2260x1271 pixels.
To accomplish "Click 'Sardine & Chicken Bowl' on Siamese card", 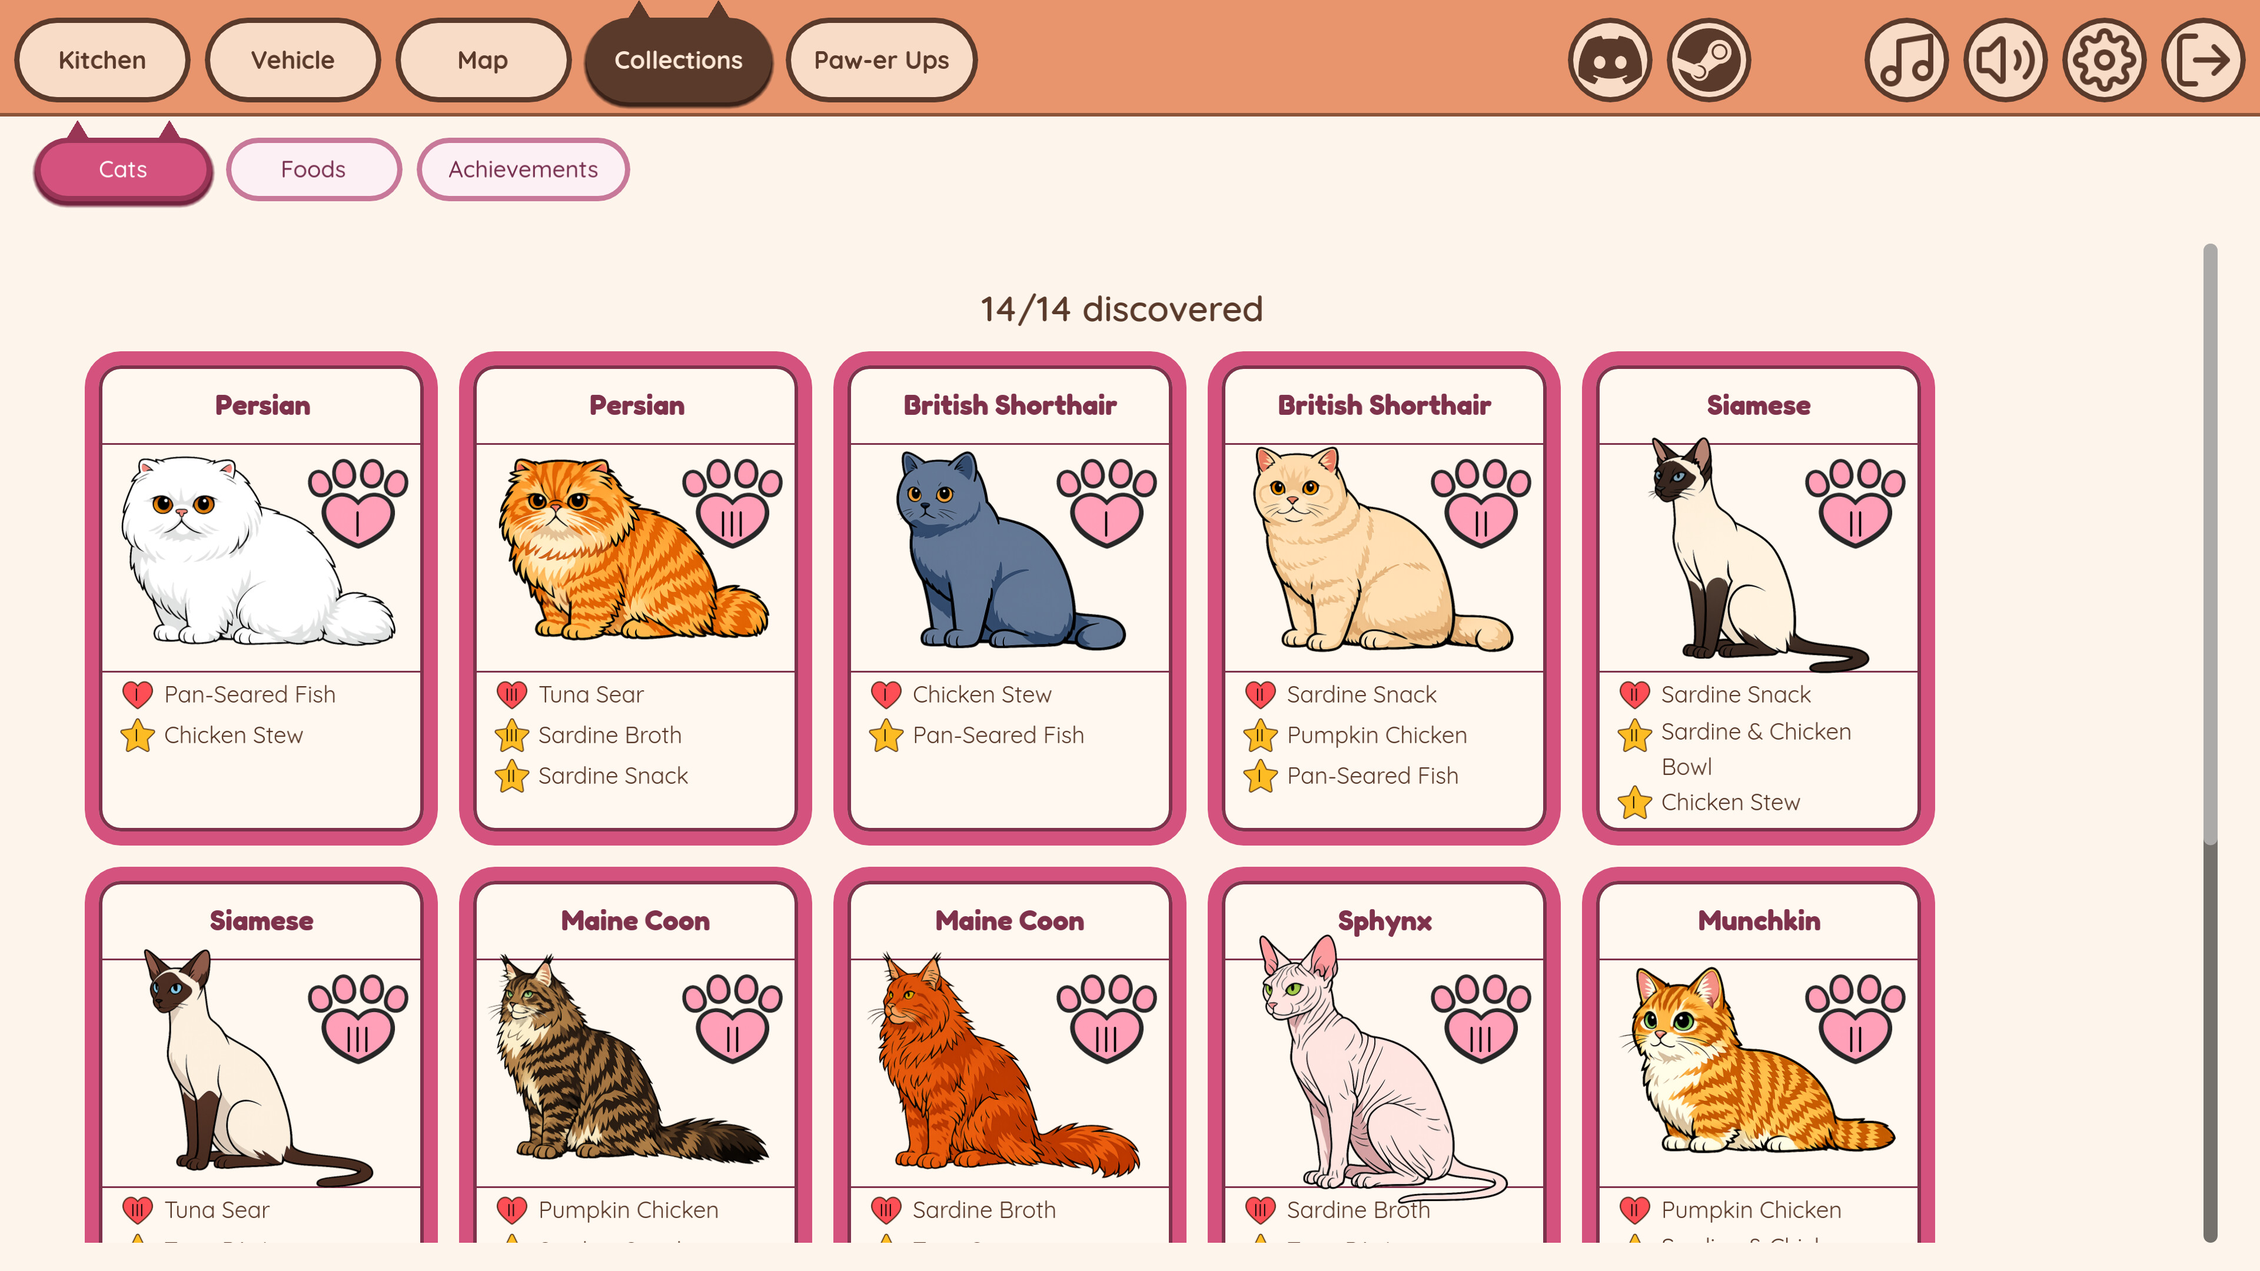I will 1756,749.
